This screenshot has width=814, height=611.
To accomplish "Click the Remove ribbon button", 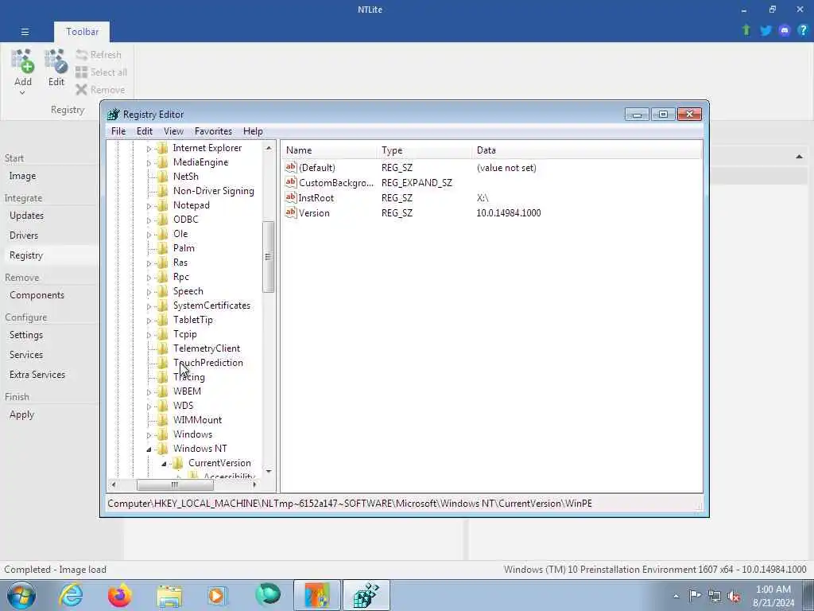I will tap(100, 90).
